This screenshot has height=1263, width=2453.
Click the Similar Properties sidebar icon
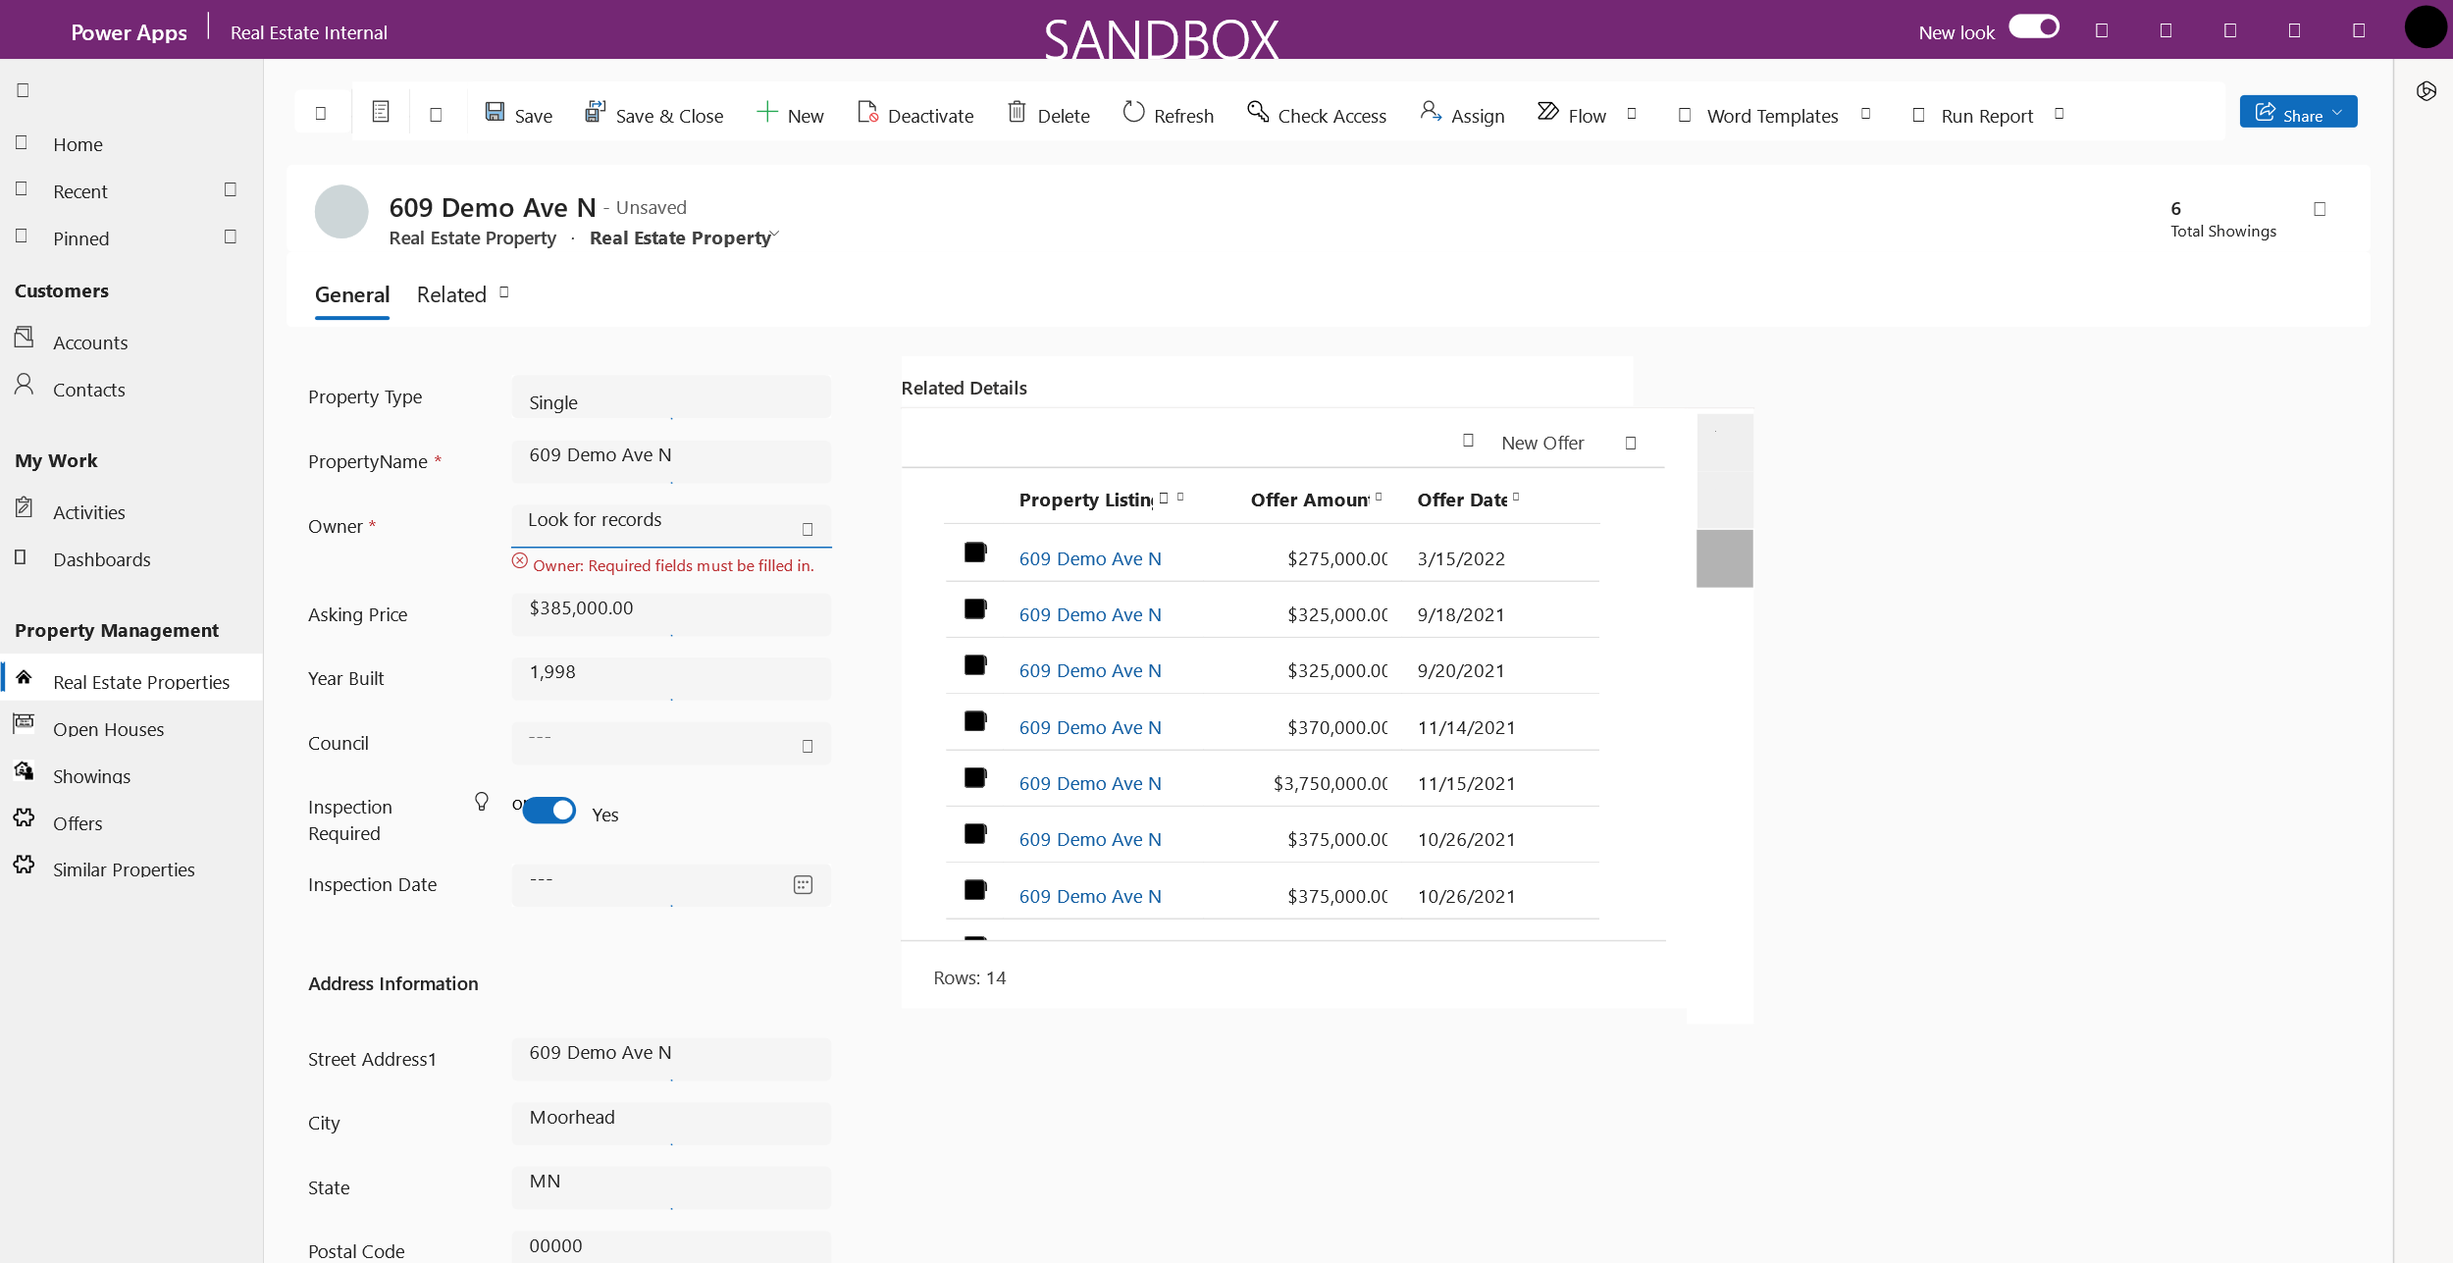click(x=24, y=866)
